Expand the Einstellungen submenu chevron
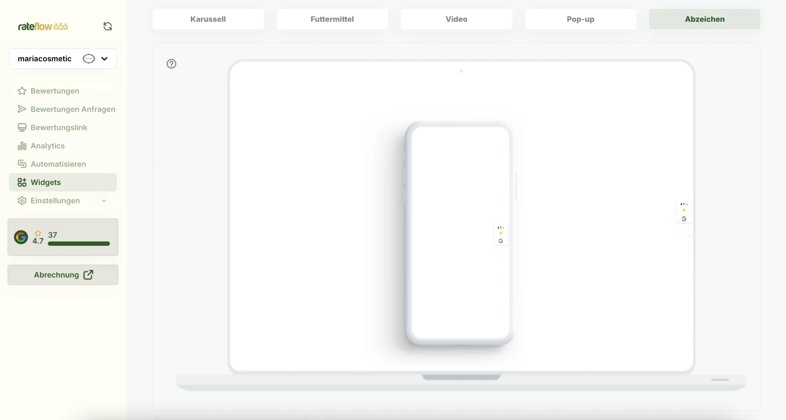This screenshot has height=420, width=786. (104, 201)
